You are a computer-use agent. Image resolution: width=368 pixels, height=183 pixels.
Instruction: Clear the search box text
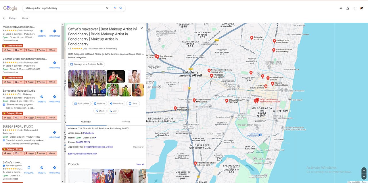click(x=107, y=8)
